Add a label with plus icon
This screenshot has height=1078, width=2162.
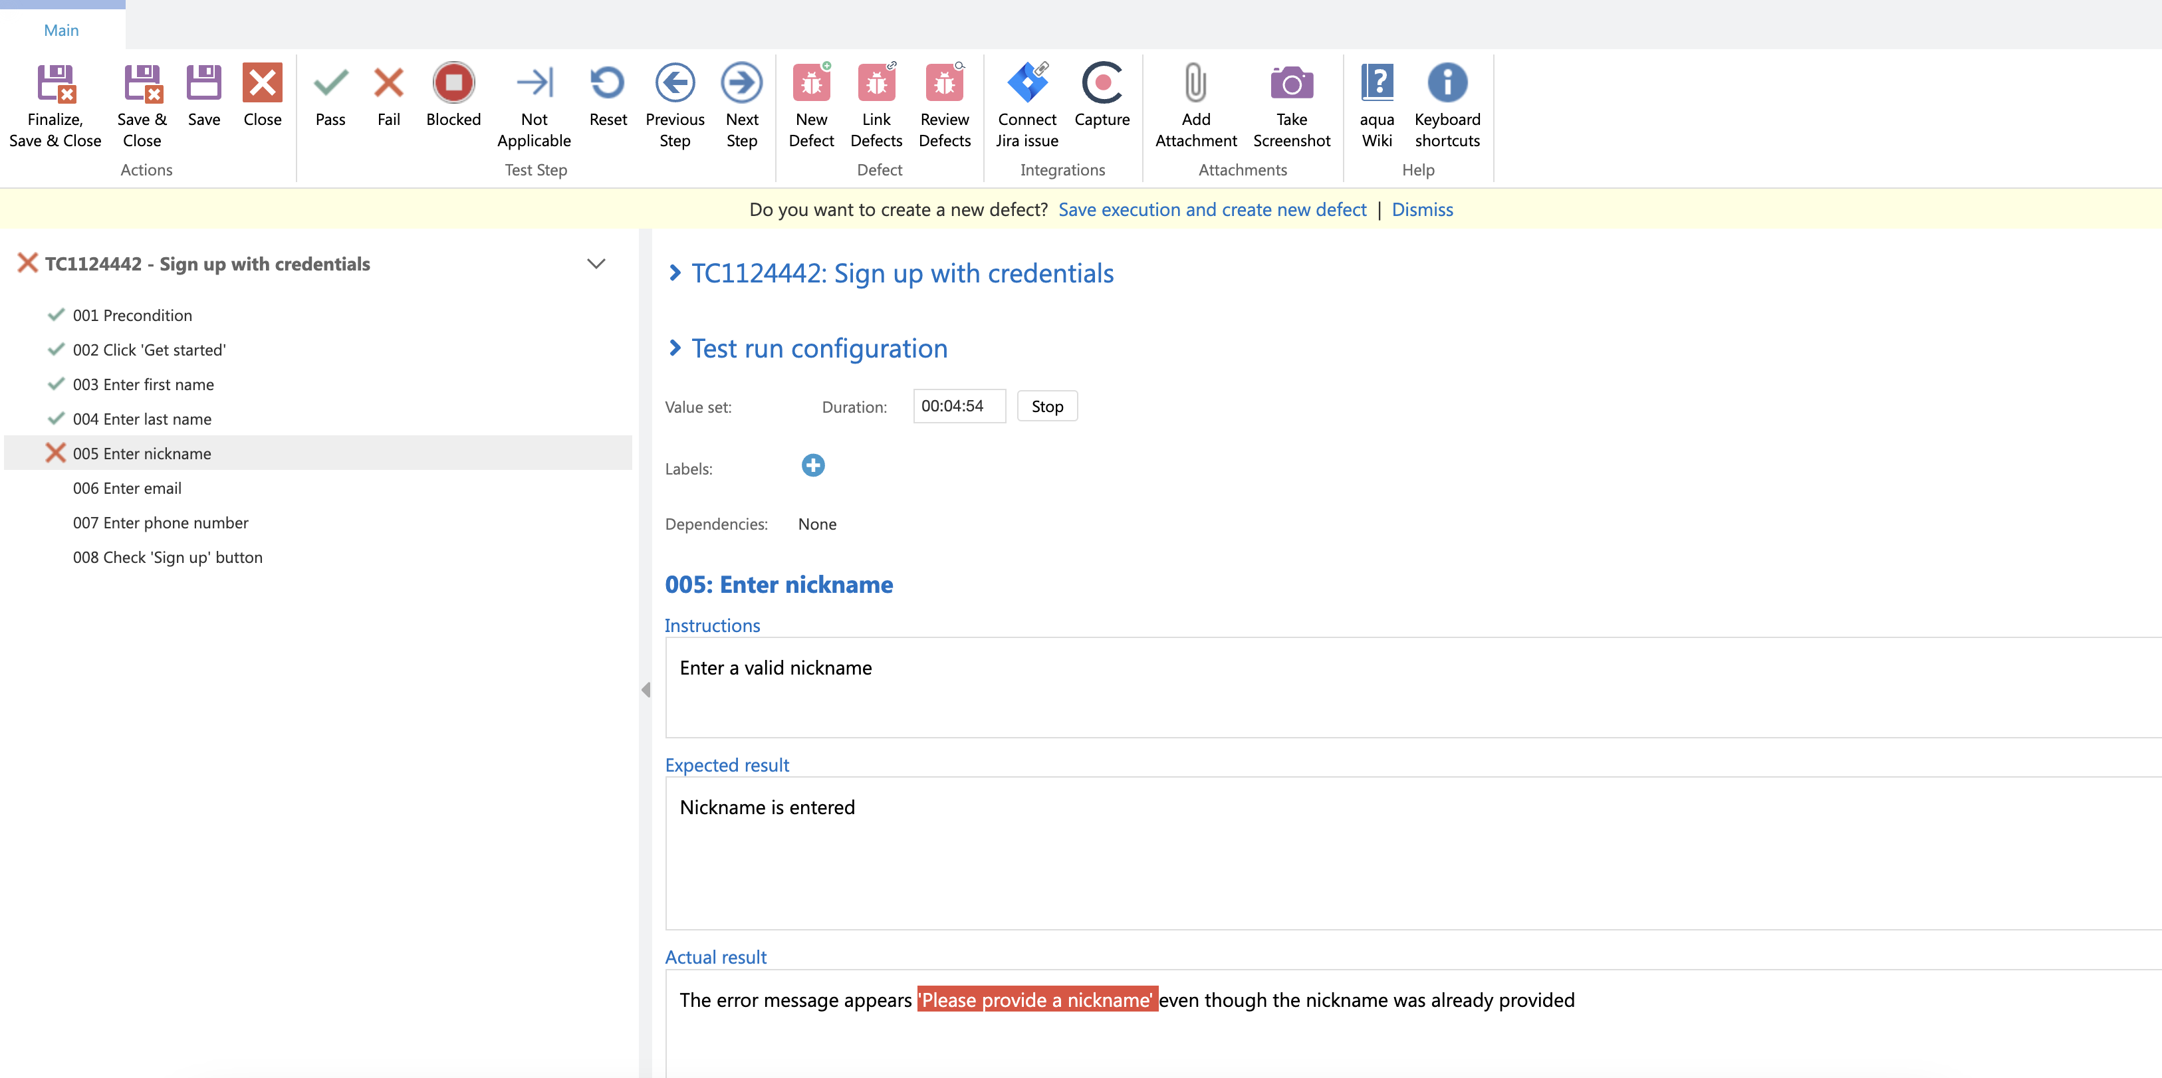[812, 466]
